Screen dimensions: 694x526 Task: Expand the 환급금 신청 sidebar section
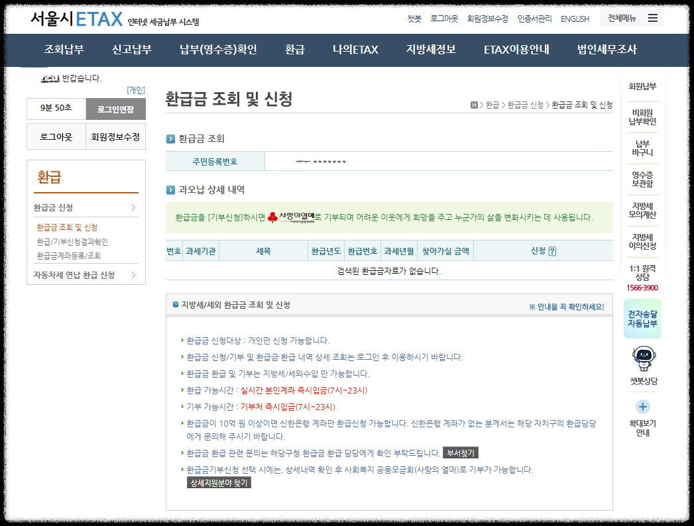click(x=86, y=207)
